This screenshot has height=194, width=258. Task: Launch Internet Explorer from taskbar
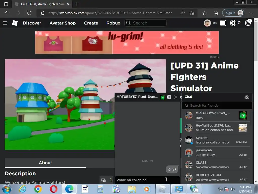coord(22,189)
